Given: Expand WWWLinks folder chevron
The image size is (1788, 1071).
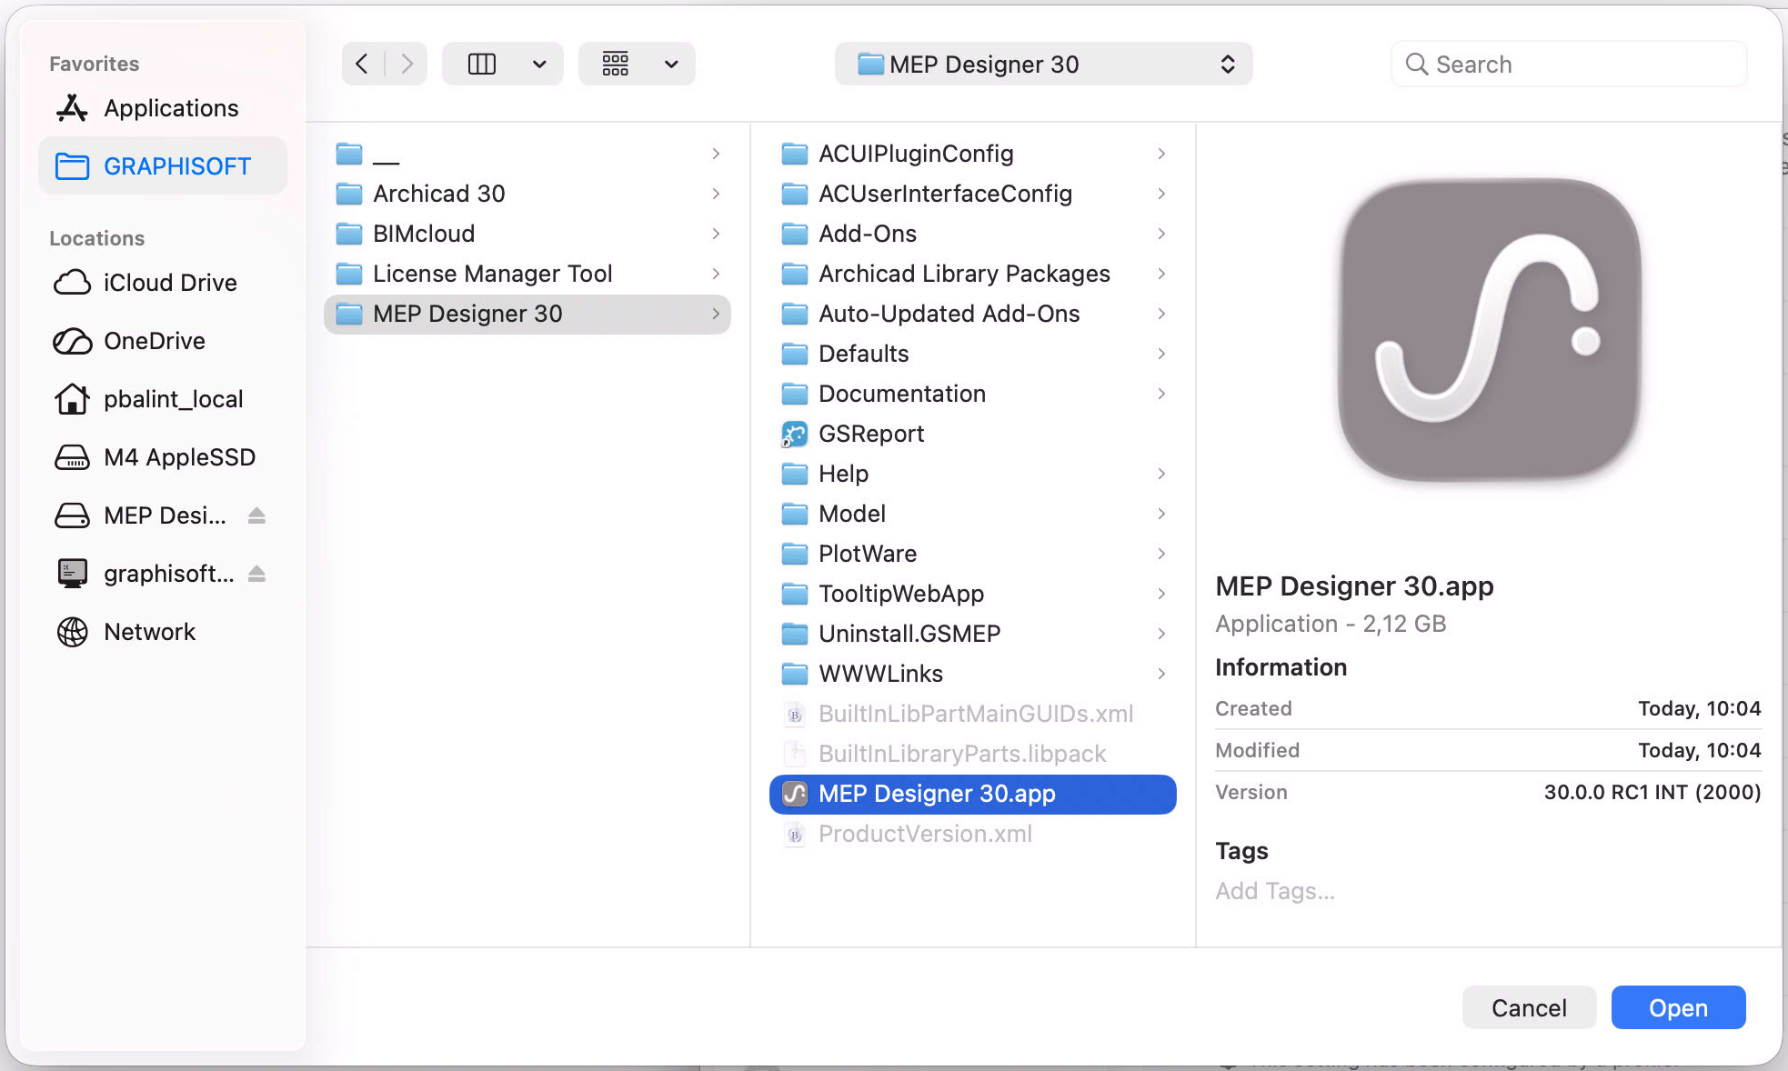Looking at the screenshot, I should tap(1161, 674).
